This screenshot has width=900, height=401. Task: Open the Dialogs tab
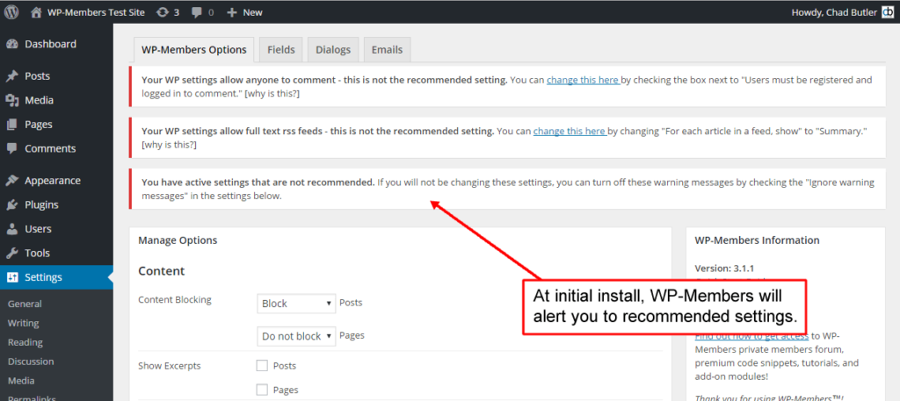point(332,50)
